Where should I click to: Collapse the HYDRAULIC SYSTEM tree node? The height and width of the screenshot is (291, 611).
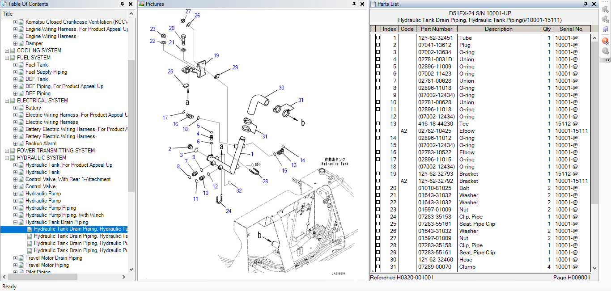tap(7, 158)
